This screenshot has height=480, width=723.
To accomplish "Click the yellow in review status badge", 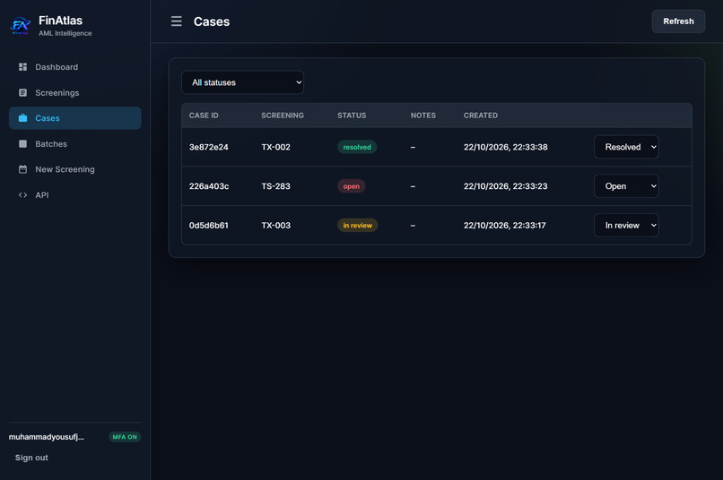I will 357,225.
